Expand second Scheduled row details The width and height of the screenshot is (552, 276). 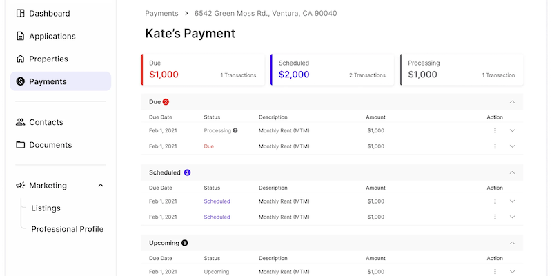512,217
